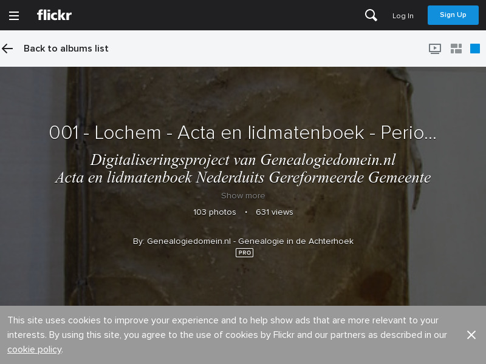Dismiss the cookies notice with X

point(471,335)
